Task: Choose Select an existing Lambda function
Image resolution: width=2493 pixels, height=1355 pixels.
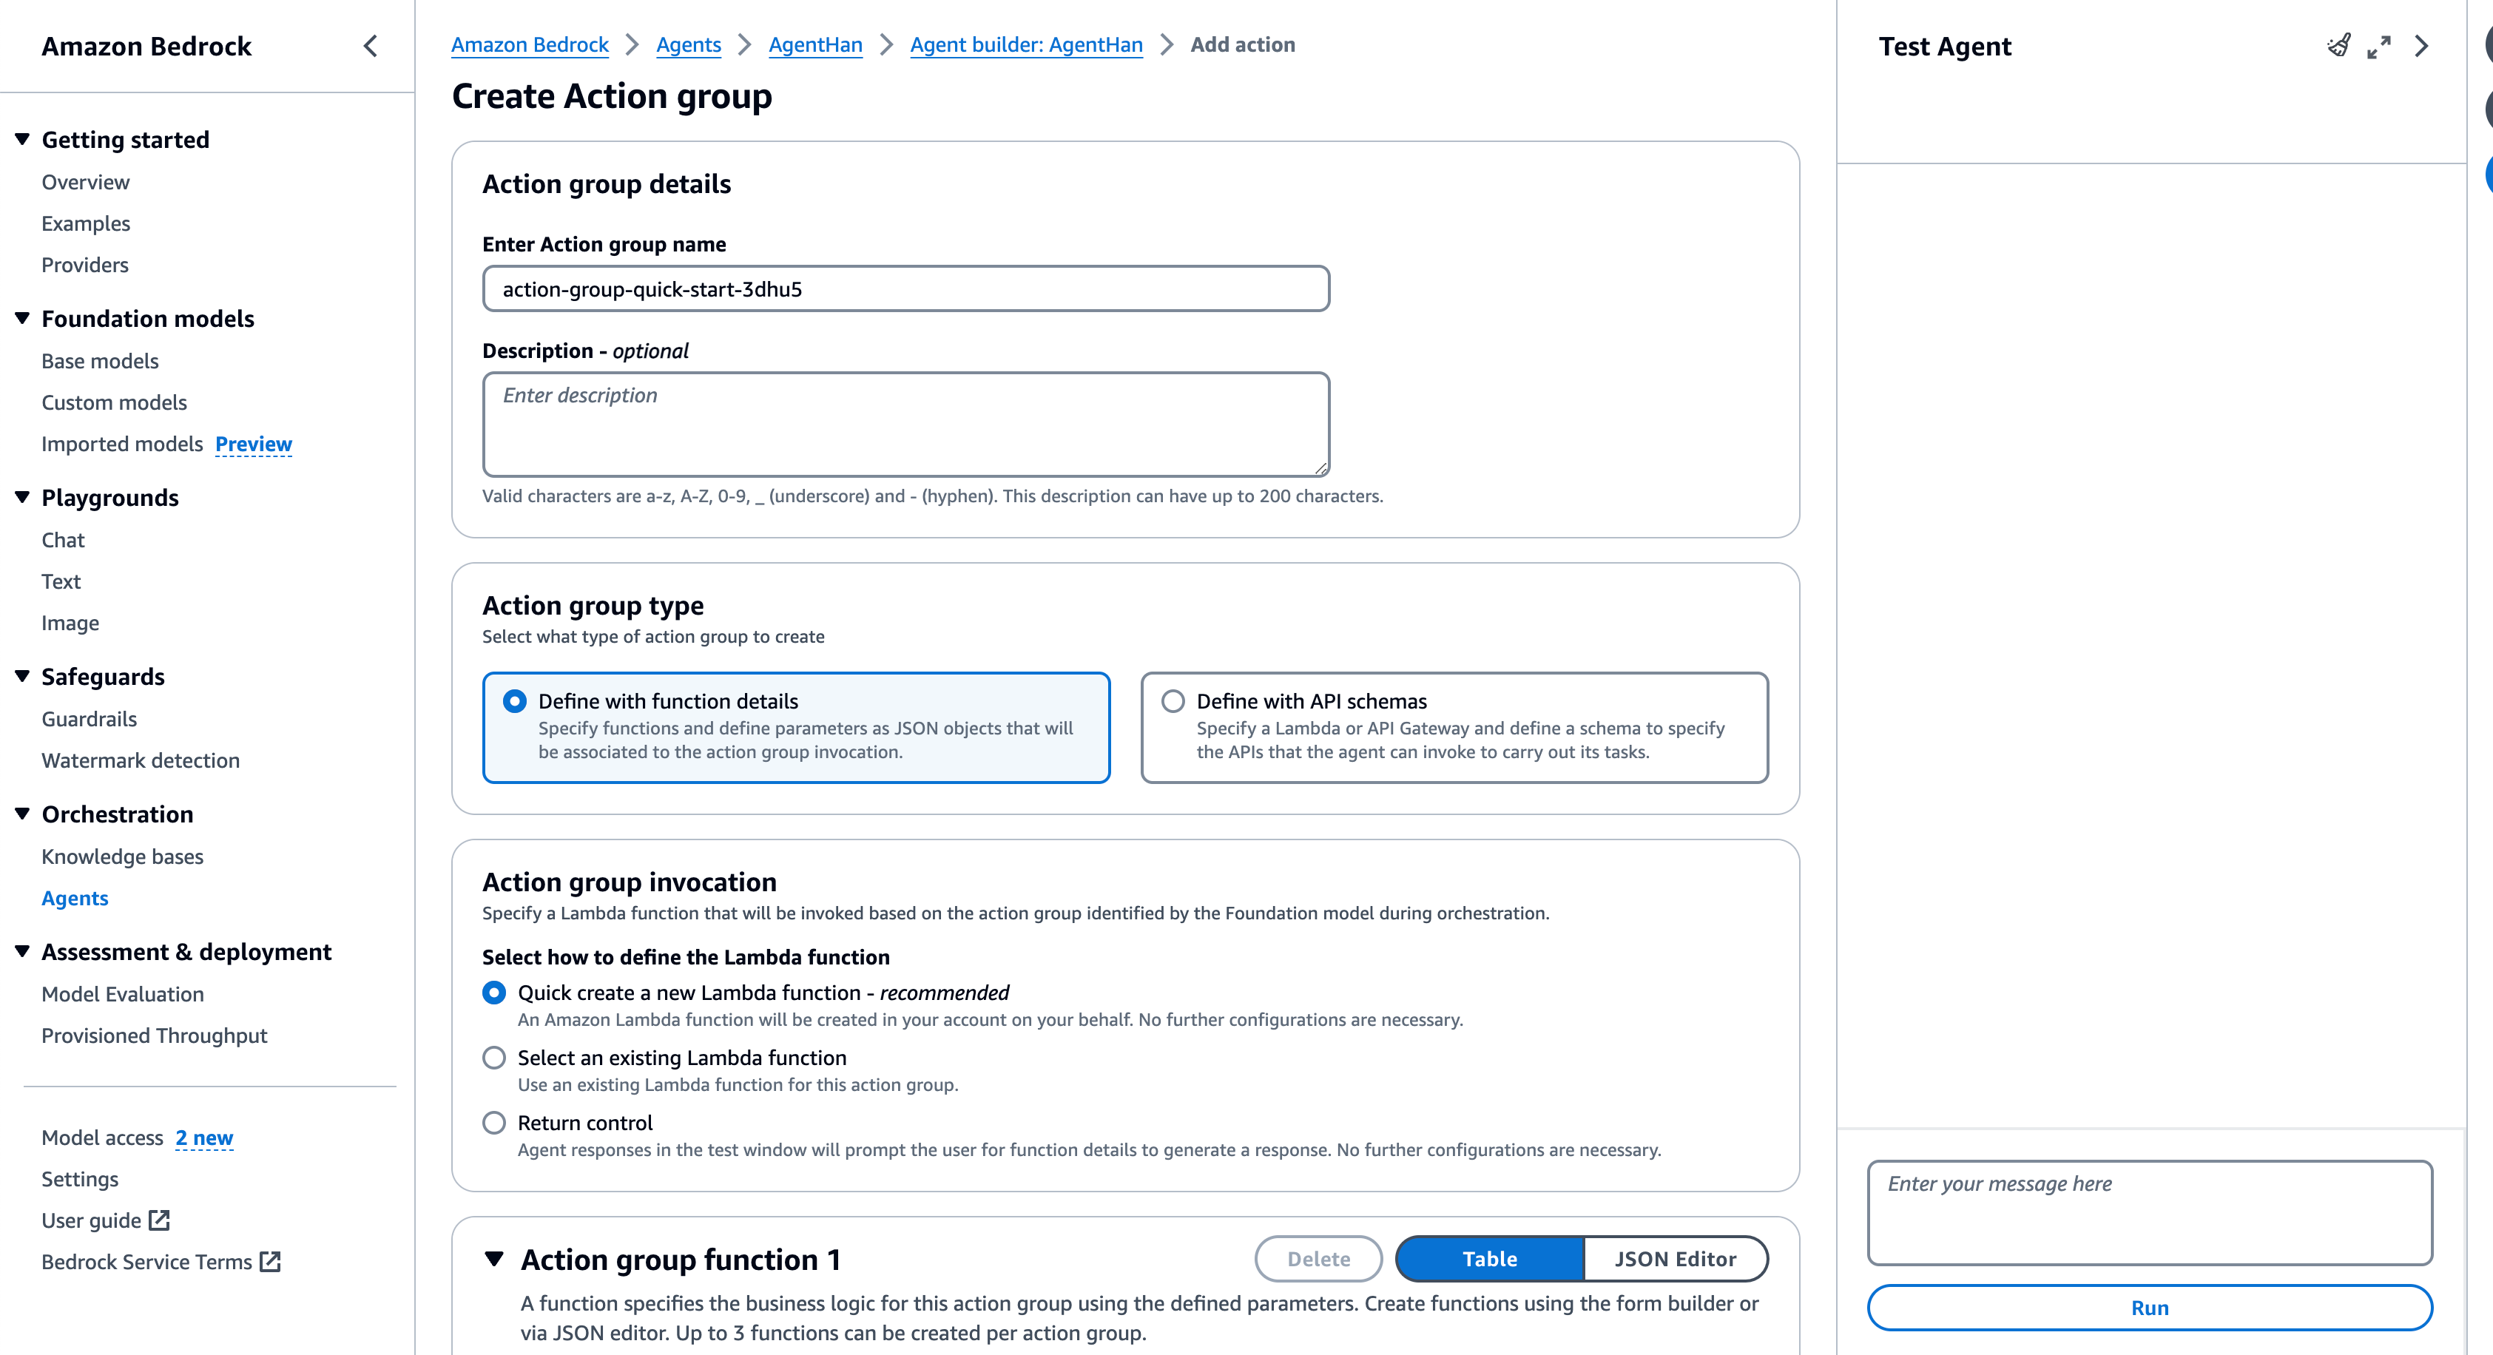Action: pyautogui.click(x=495, y=1058)
